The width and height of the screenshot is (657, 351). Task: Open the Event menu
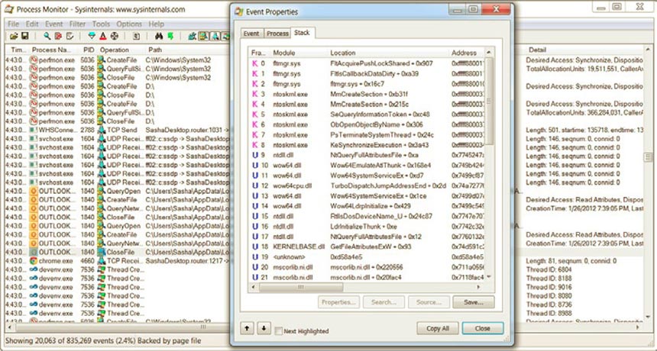54,24
